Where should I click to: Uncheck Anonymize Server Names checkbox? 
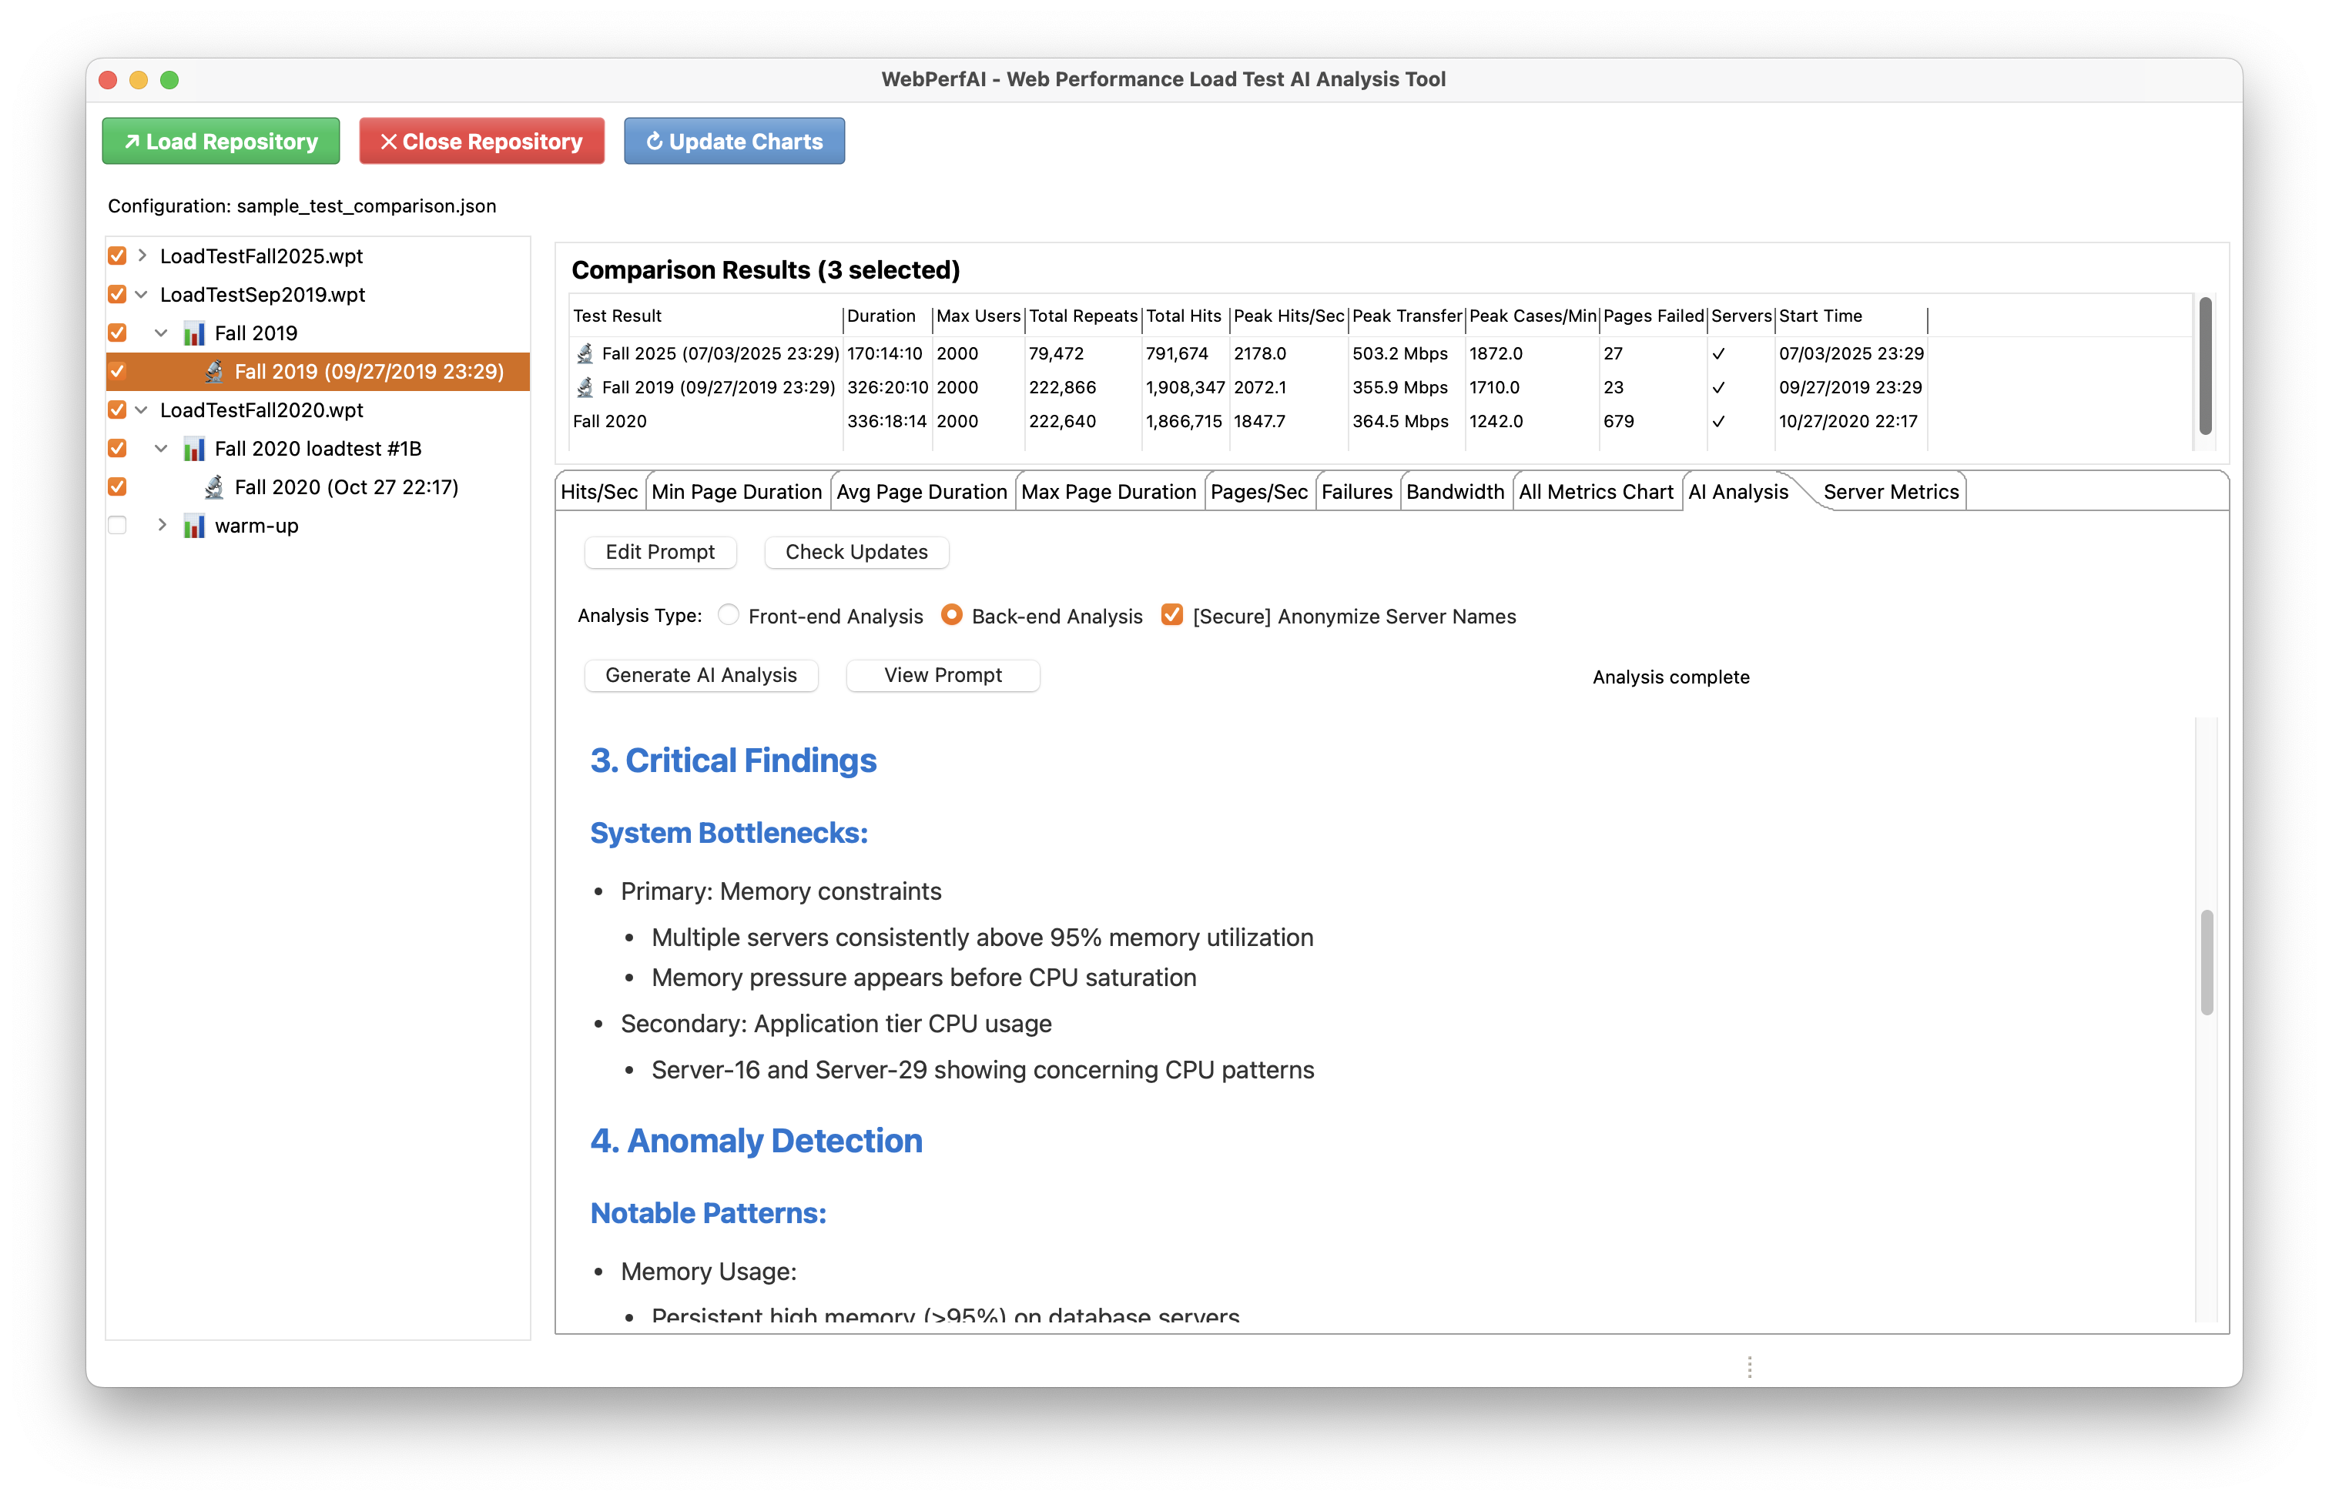[x=1172, y=615]
